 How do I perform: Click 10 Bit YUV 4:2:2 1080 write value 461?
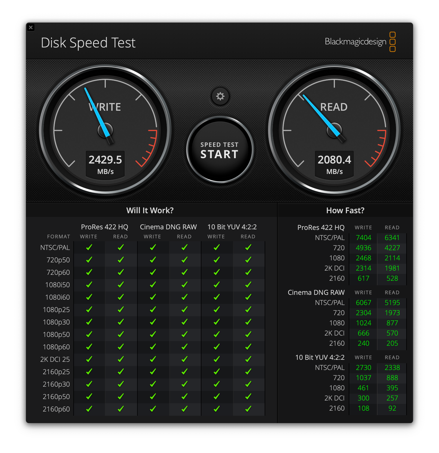[x=363, y=388]
